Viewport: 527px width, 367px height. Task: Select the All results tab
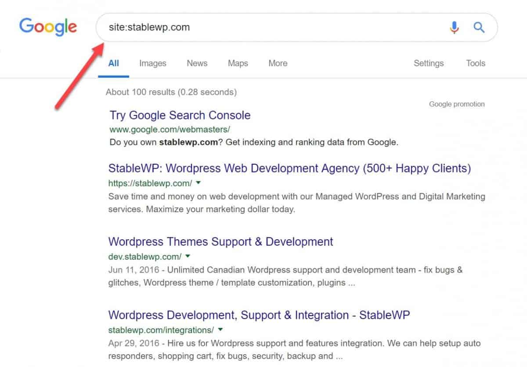click(114, 63)
